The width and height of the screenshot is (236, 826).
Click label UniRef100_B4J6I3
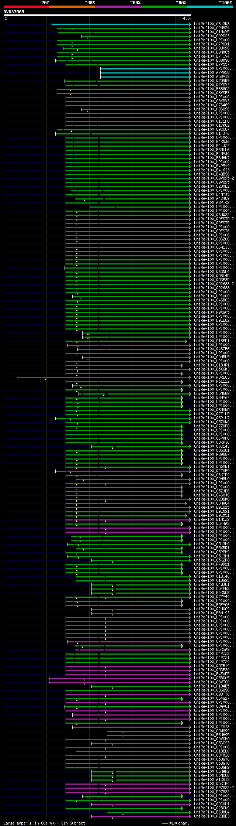tap(212, 170)
